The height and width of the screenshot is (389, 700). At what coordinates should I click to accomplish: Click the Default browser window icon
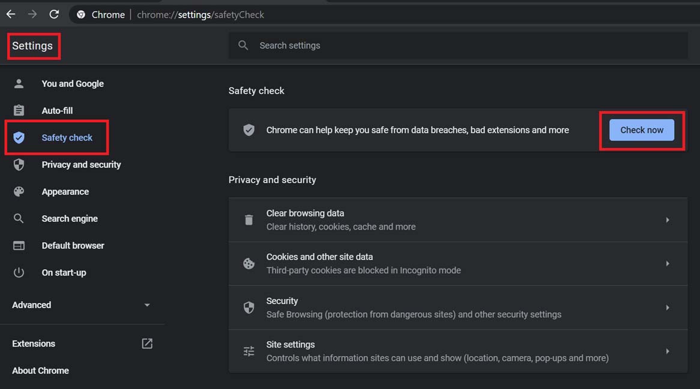click(x=19, y=246)
